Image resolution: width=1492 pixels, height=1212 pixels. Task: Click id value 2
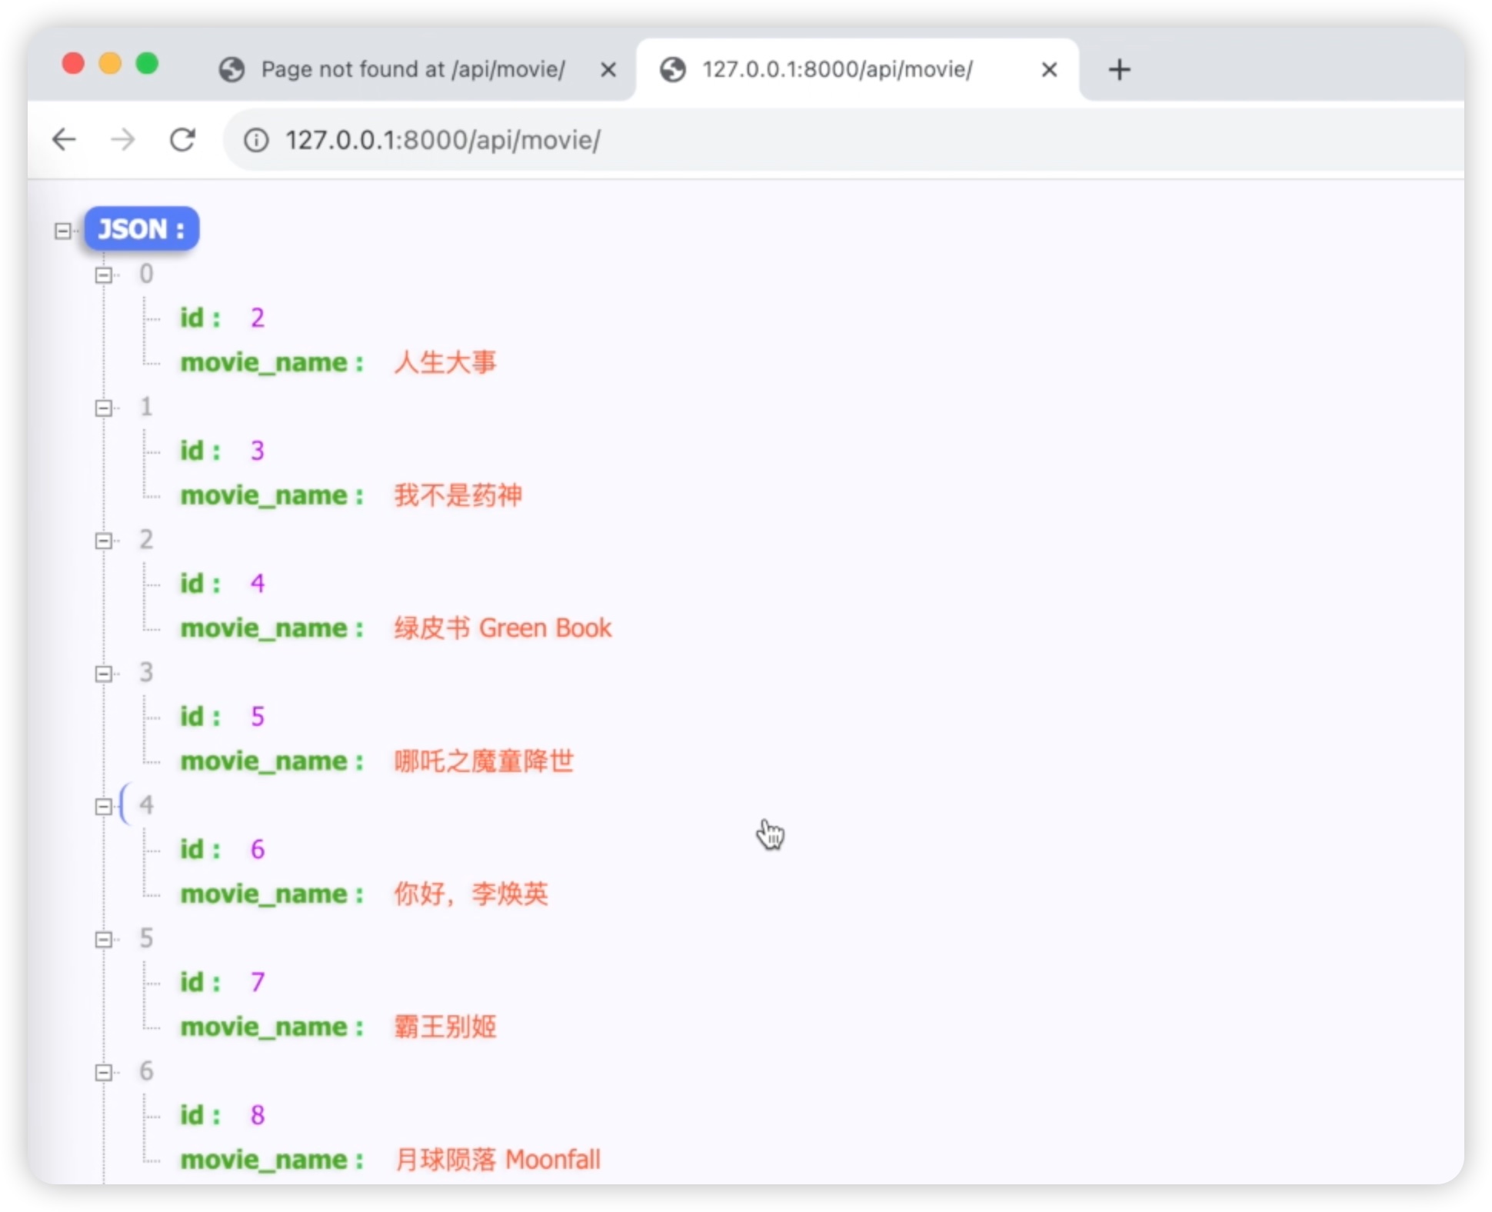(258, 318)
